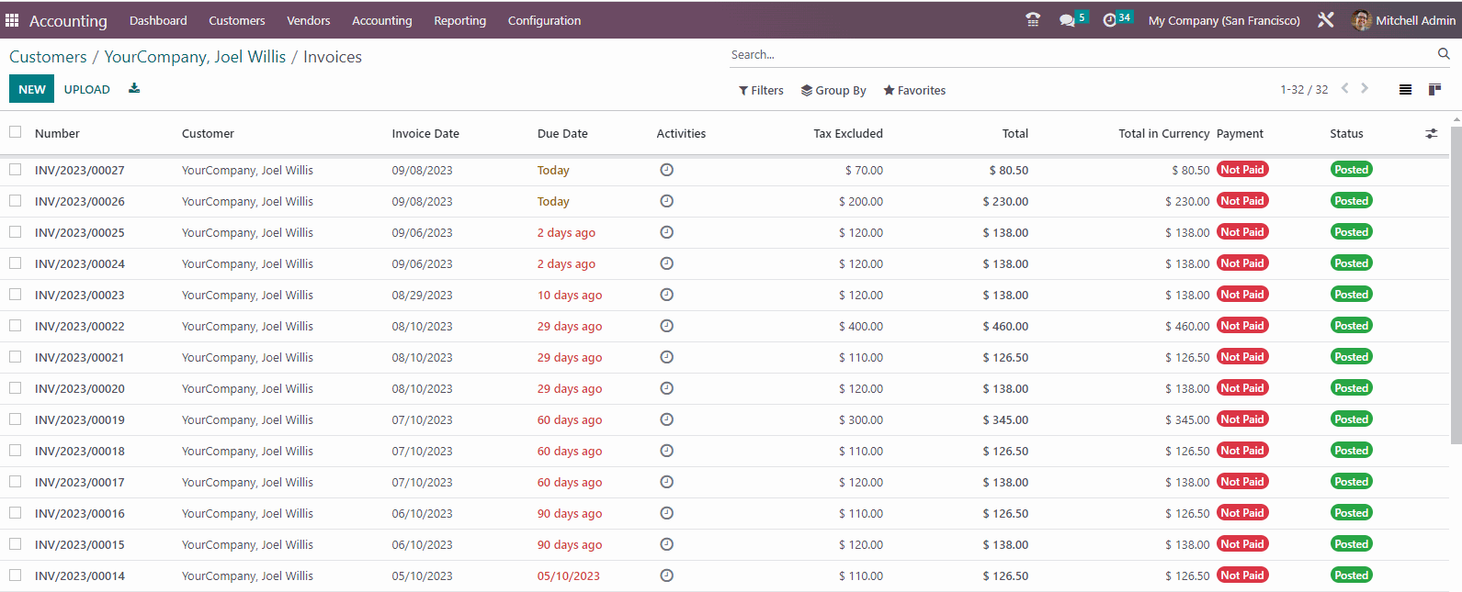Open the Vendors menu
Viewport: 1462px width, 592px height.
(x=309, y=20)
